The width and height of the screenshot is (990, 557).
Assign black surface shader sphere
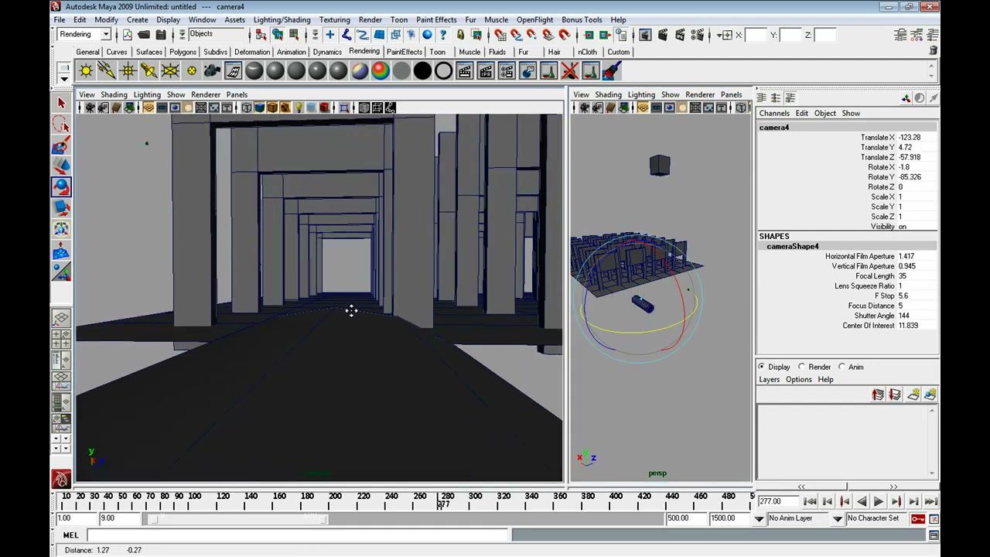[x=422, y=71]
